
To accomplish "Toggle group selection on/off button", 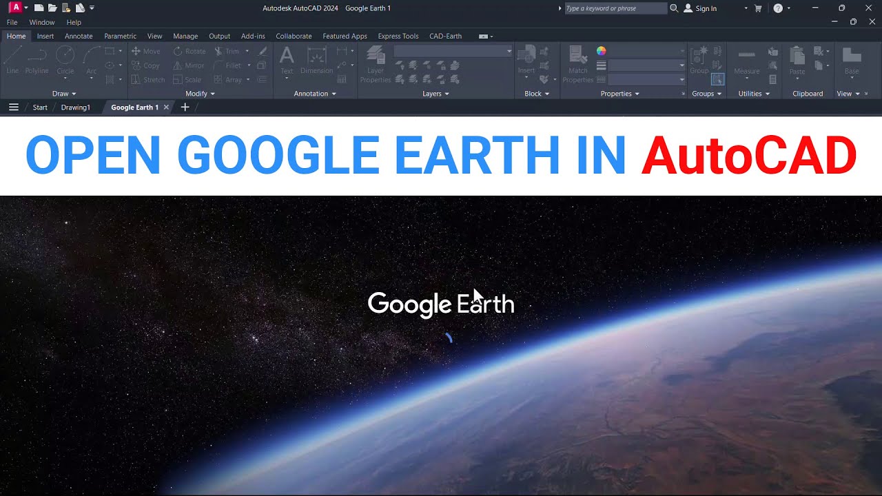I will pyautogui.click(x=717, y=79).
